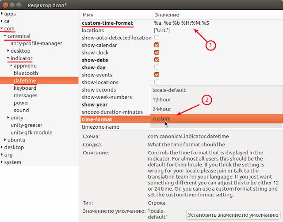
Task: Toggle show-auto-detected-location checkbox
Action: [x=157, y=38]
